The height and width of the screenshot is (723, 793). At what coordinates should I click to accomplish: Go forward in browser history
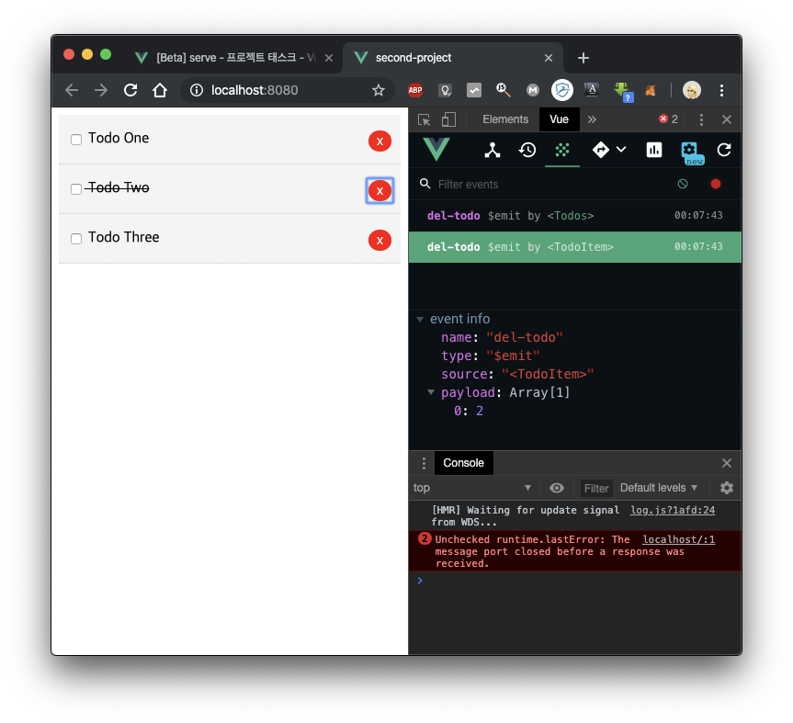(101, 90)
